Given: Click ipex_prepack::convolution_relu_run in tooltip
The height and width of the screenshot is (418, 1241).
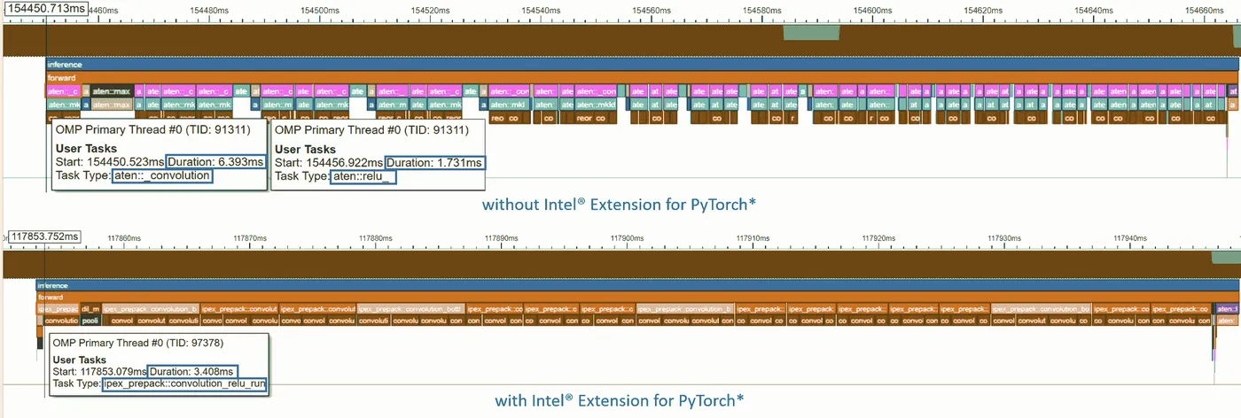Looking at the screenshot, I should (x=184, y=384).
